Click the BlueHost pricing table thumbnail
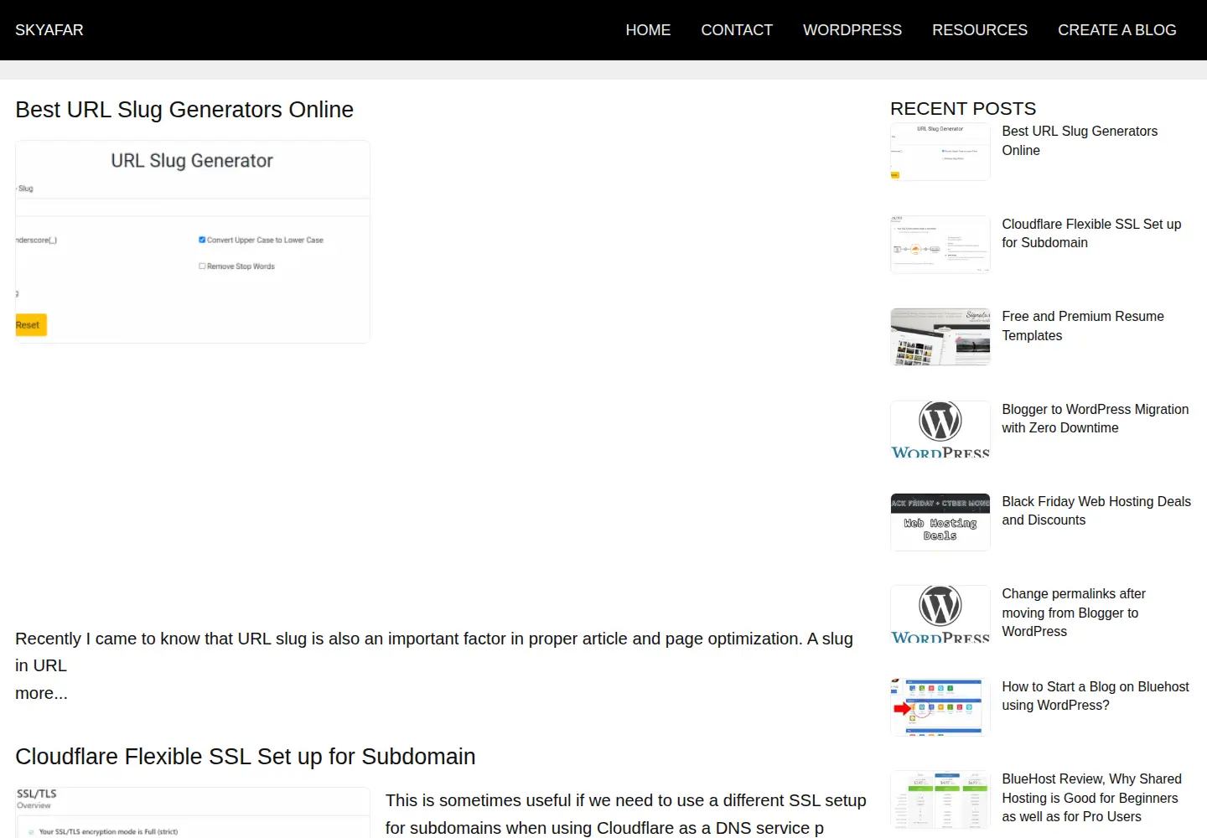The width and height of the screenshot is (1207, 838). coord(940,799)
